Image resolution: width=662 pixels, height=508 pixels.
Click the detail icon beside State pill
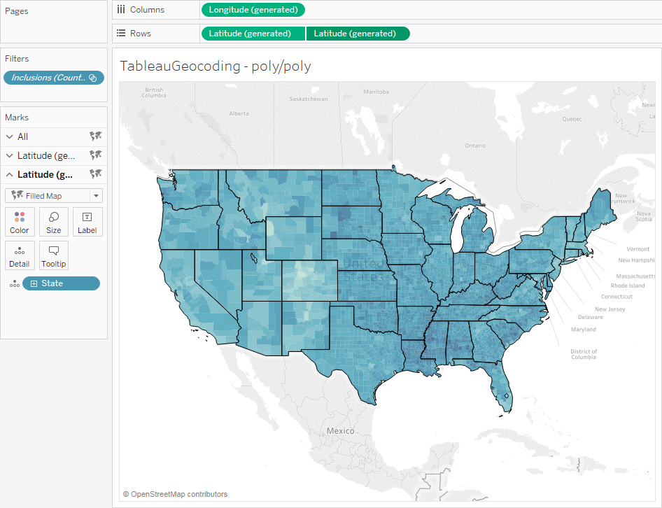click(13, 283)
